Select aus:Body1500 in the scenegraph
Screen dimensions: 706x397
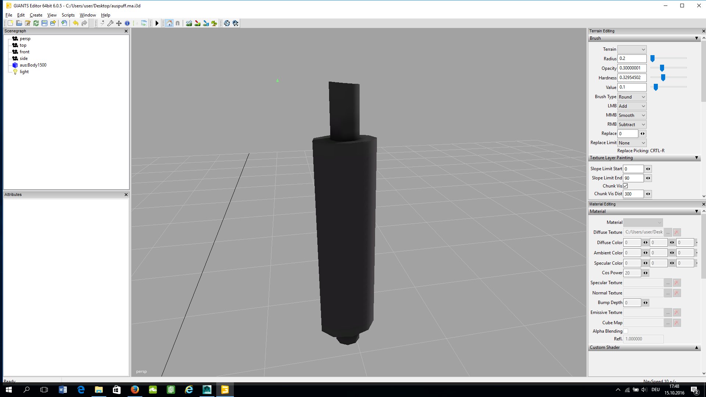33,65
